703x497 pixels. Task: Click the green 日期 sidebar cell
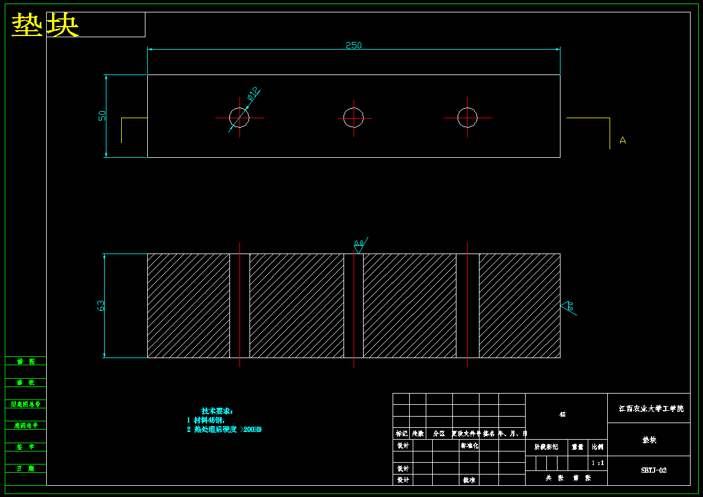25,469
